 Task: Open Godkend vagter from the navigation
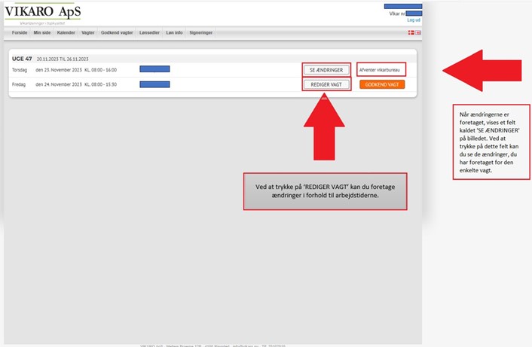[116, 33]
